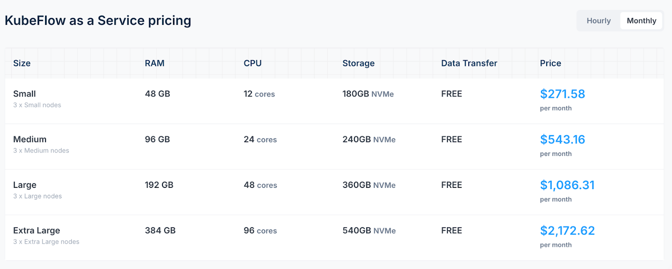The width and height of the screenshot is (672, 269).
Task: Click the Storage column header
Action: click(358, 63)
